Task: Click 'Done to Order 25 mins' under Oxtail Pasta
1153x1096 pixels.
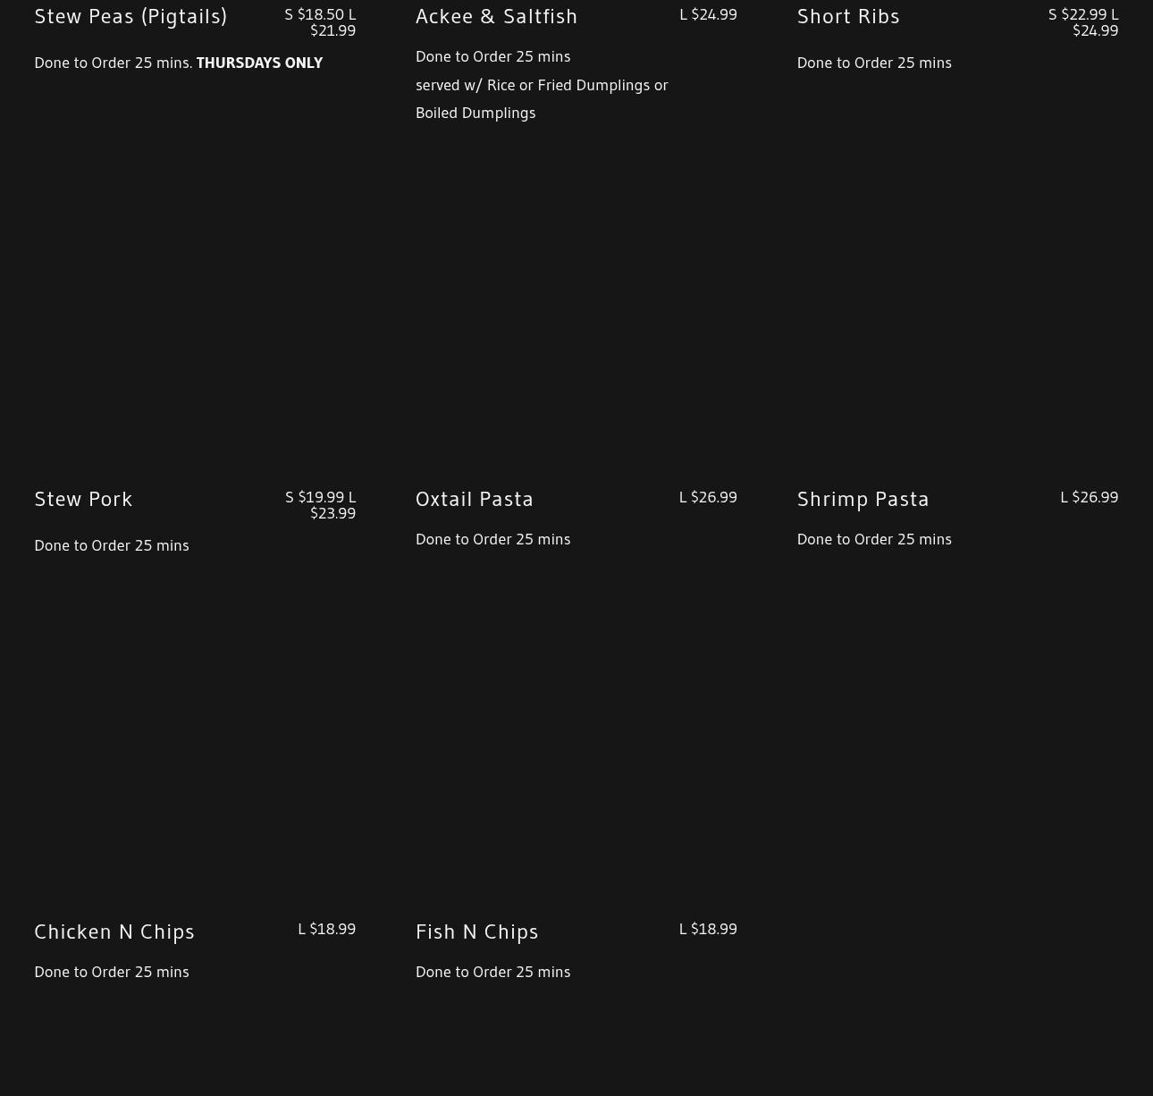Action: [492, 539]
